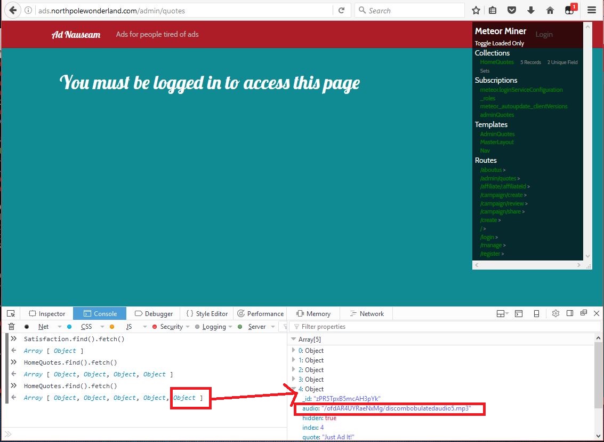
Task: Open the Pocket save icon
Action: 511,10
